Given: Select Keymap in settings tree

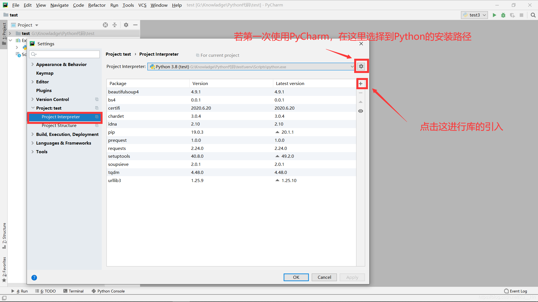Looking at the screenshot, I should pyautogui.click(x=45, y=73).
